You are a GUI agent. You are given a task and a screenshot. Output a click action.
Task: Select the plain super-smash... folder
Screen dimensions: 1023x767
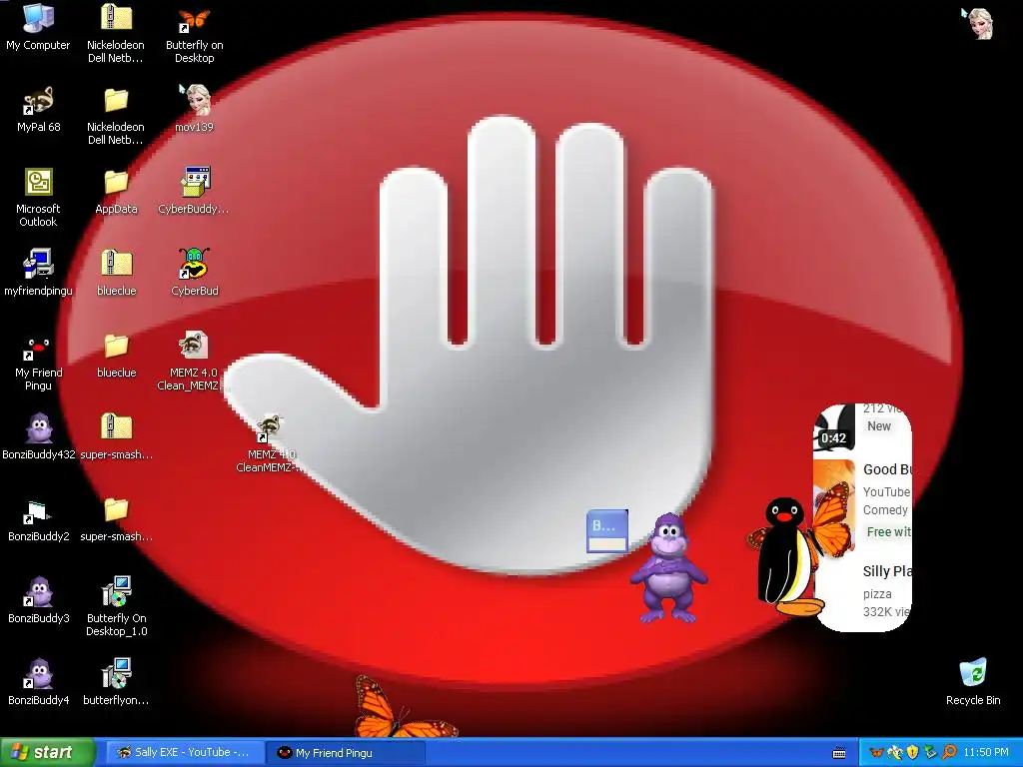click(x=116, y=519)
